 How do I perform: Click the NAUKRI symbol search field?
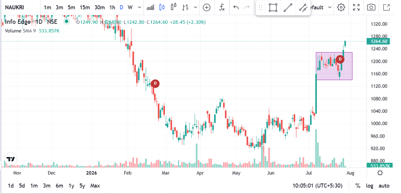point(20,7)
